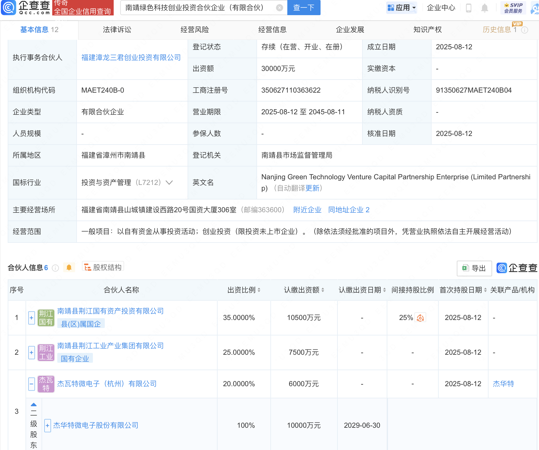This screenshot has width=539, height=450.
Task: Expand 杰华特微电子股份有限公司 sub-row
Action: pyautogui.click(x=47, y=425)
